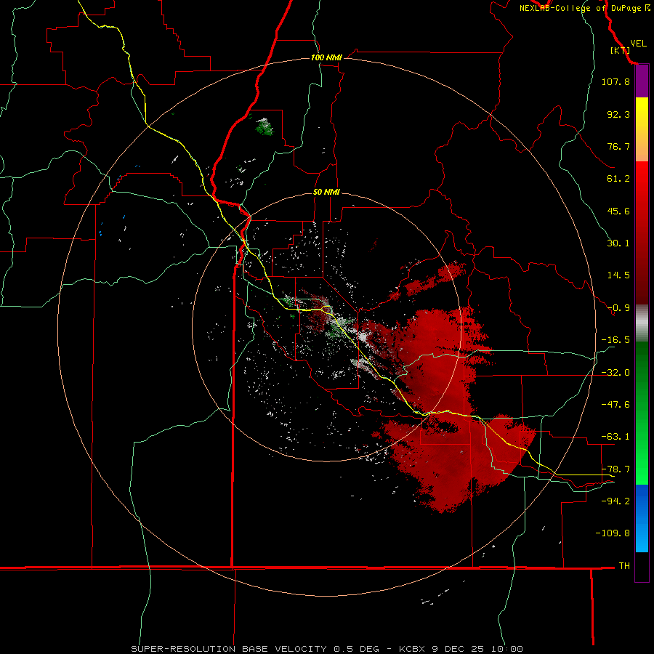The width and height of the screenshot is (654, 654).
Task: Pick the blue segment of velocity color bar
Action: tap(642, 518)
